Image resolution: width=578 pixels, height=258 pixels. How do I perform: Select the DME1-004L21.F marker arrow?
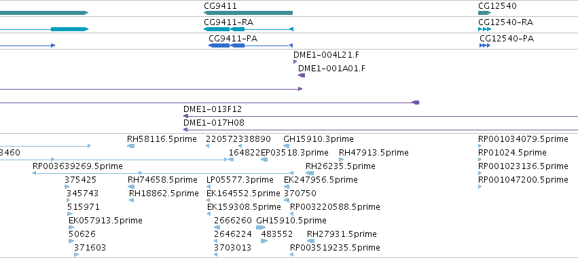pyautogui.click(x=295, y=62)
